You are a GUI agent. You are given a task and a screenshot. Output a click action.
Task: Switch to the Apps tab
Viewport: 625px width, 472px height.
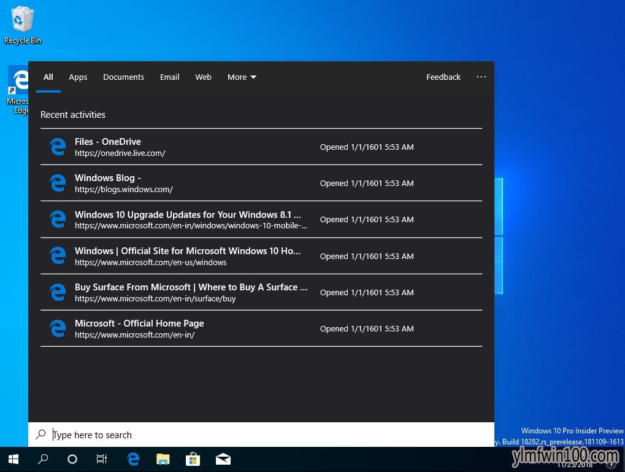[78, 77]
